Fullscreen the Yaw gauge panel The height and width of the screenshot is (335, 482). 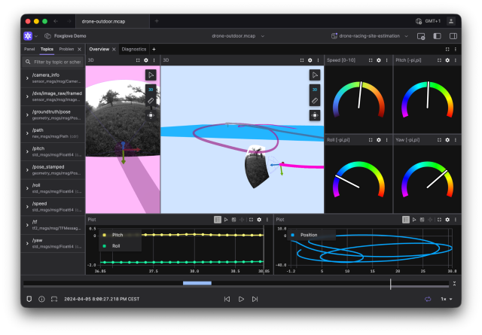coord(438,140)
